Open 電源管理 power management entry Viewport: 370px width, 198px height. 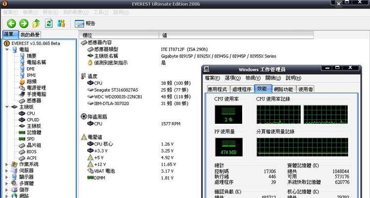pyautogui.click(x=33, y=88)
